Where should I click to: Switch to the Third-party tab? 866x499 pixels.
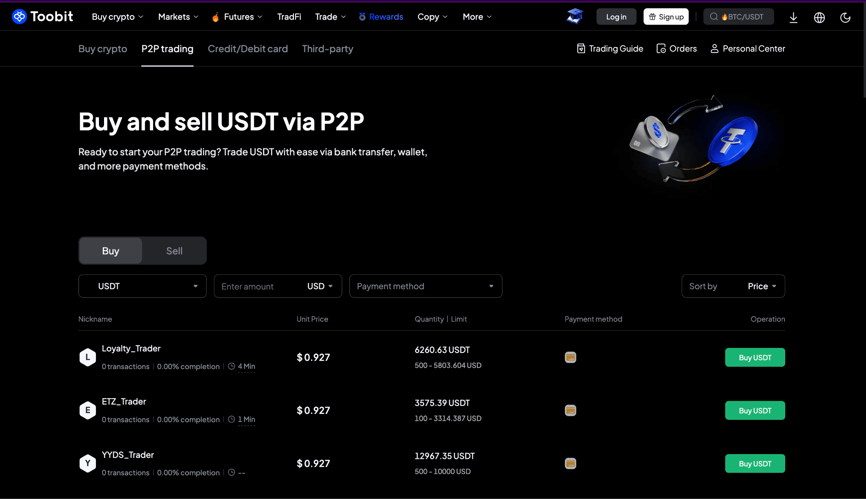point(328,49)
